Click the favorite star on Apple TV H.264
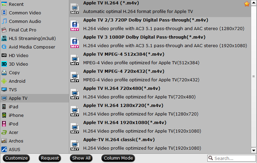 point(247,4)
